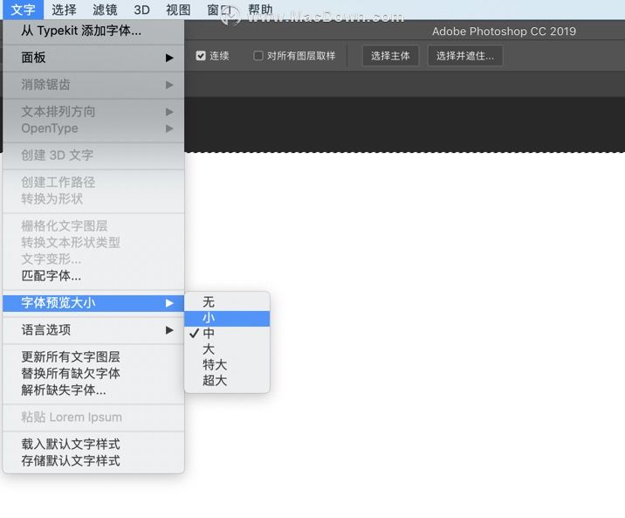Set font preview size to 无
The image size is (625, 518).
(227, 302)
